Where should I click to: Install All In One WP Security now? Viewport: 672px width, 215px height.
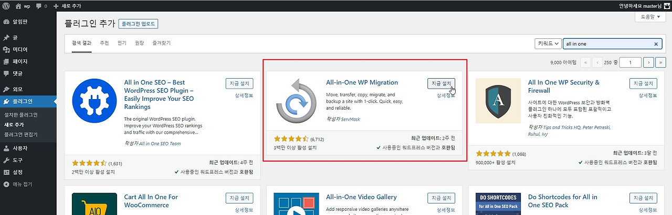point(643,83)
